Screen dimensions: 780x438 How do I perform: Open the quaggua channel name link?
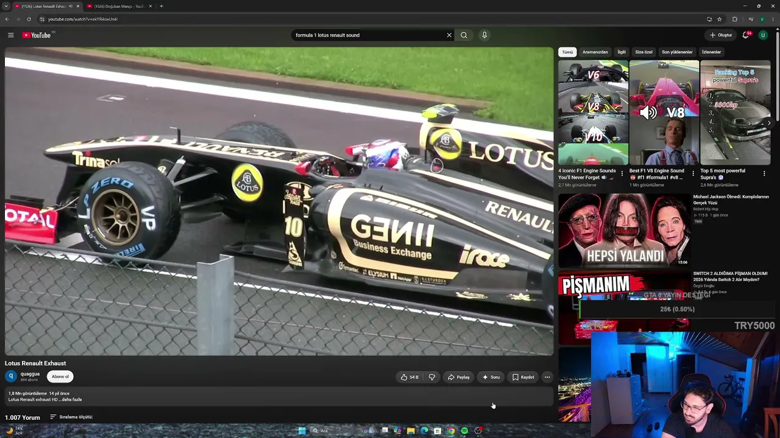[x=30, y=374]
